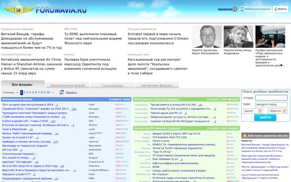The height and width of the screenshot is (182, 291).
Task: Open Катастрофа Ту-154 на взлете
Action: (181, 109)
